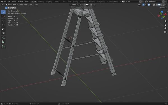Choose the Rotate tool

coord(3,25)
